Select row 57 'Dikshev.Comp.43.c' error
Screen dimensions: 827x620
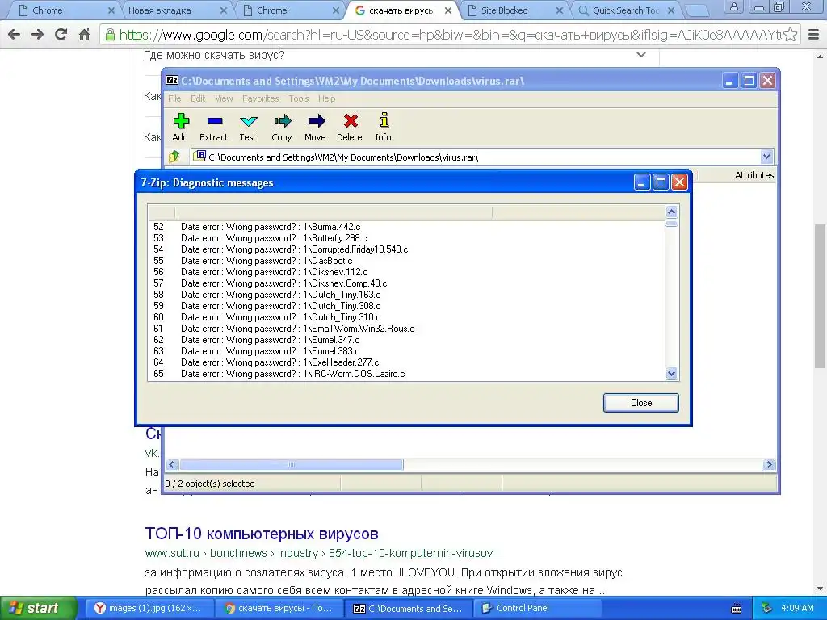coord(406,283)
